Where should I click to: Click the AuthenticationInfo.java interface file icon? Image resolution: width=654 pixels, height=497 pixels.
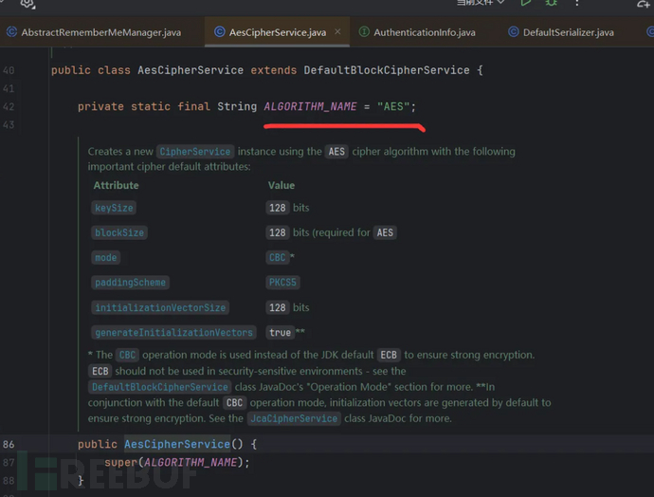(x=364, y=32)
